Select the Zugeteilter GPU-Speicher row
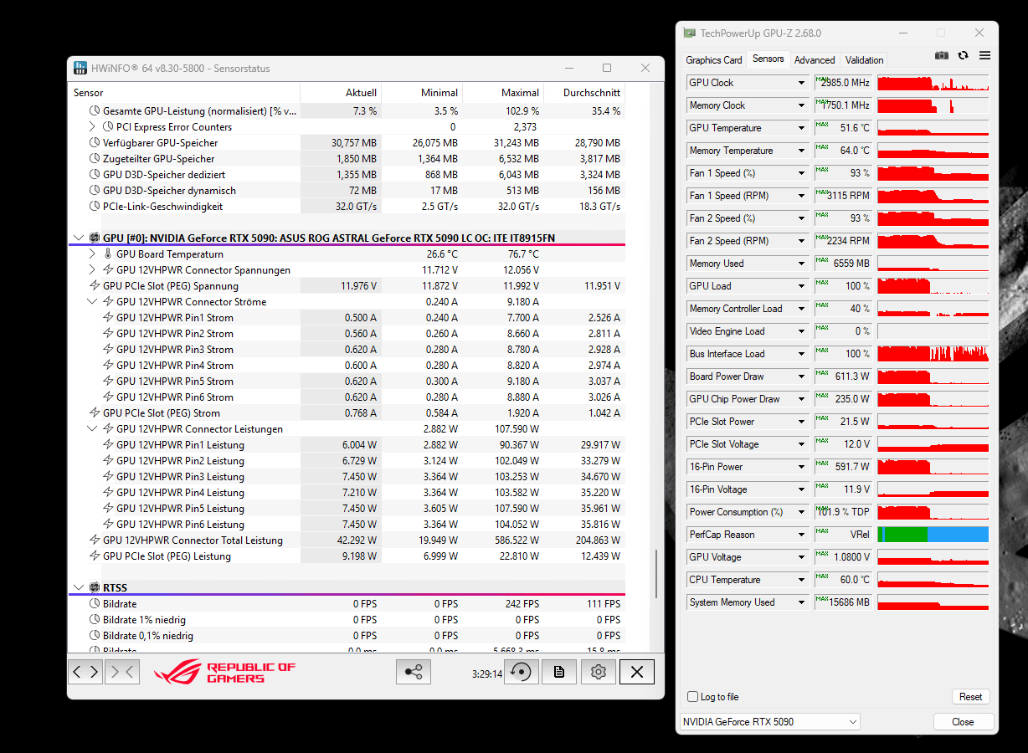Viewport: 1028px width, 753px height. [347, 159]
